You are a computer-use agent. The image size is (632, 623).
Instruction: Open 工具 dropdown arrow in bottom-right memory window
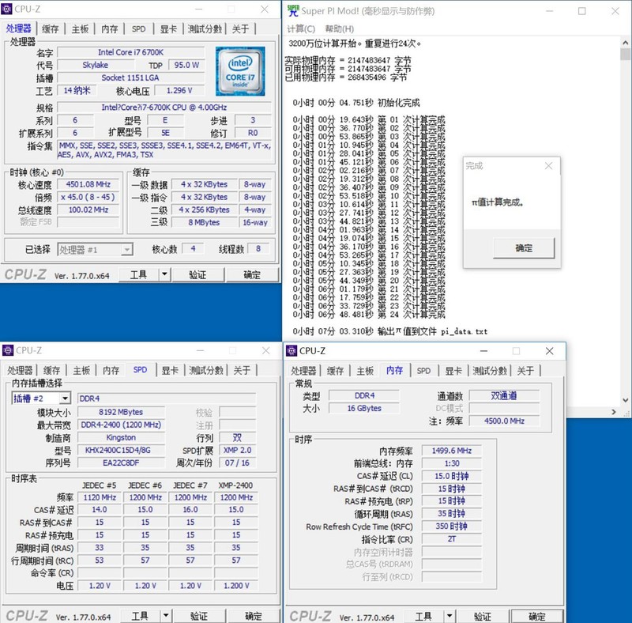click(450, 617)
